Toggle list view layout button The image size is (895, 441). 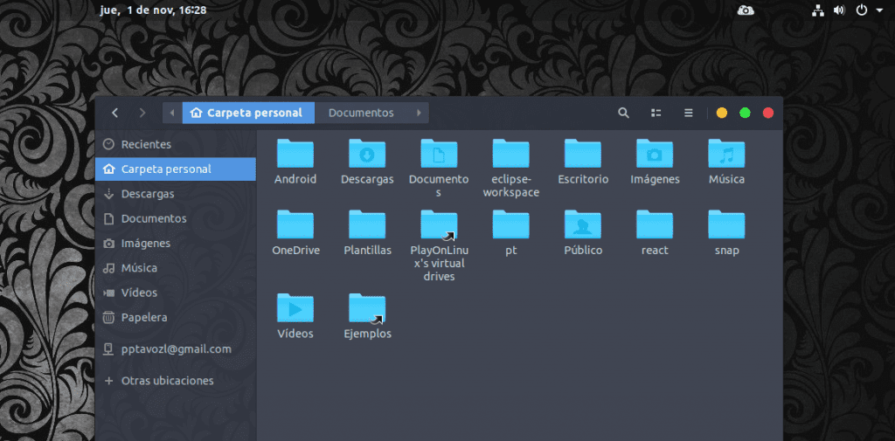(x=656, y=113)
